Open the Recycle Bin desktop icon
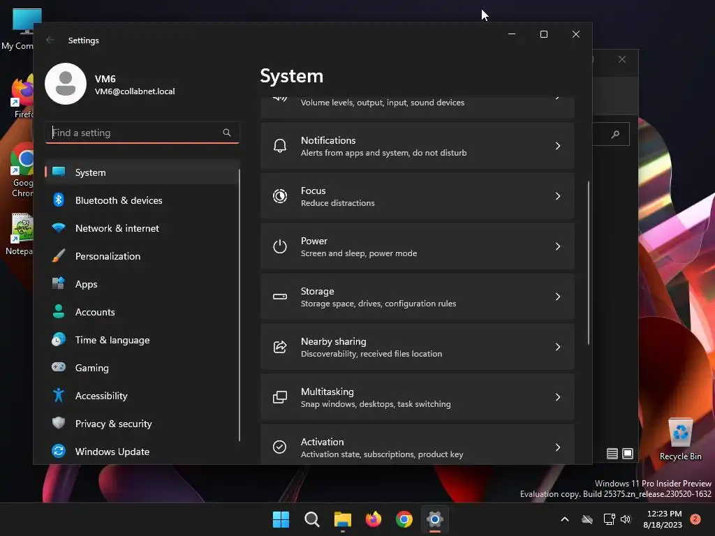715x536 pixels. click(x=680, y=440)
